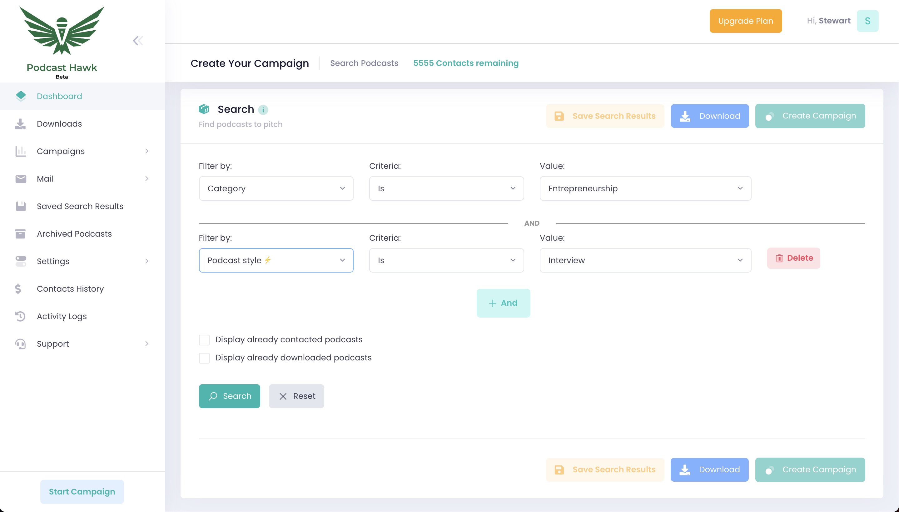Click the Saved Search Results floppy icon

coord(21,206)
